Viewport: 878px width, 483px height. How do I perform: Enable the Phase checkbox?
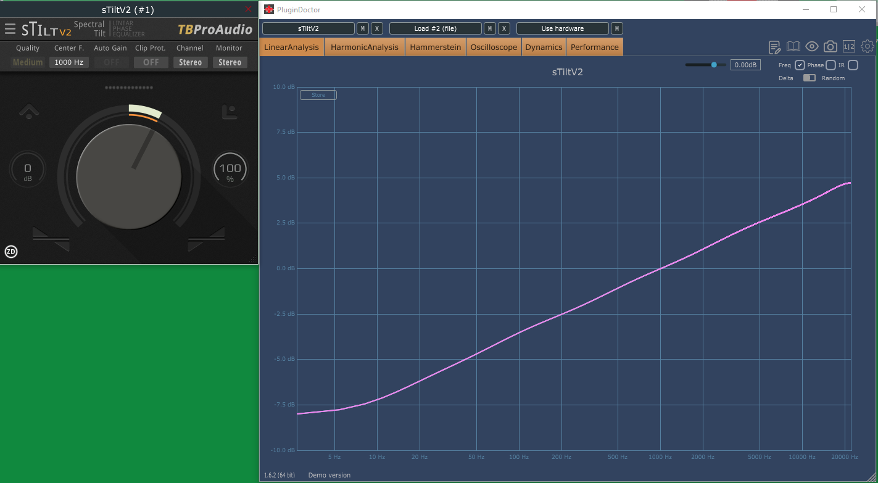830,65
